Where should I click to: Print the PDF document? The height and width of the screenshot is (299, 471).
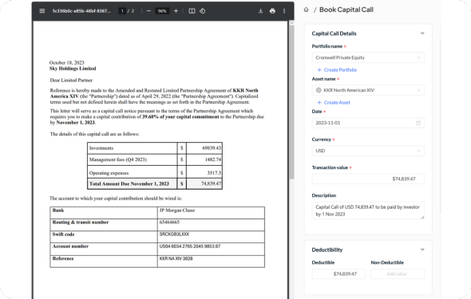pyautogui.click(x=272, y=11)
